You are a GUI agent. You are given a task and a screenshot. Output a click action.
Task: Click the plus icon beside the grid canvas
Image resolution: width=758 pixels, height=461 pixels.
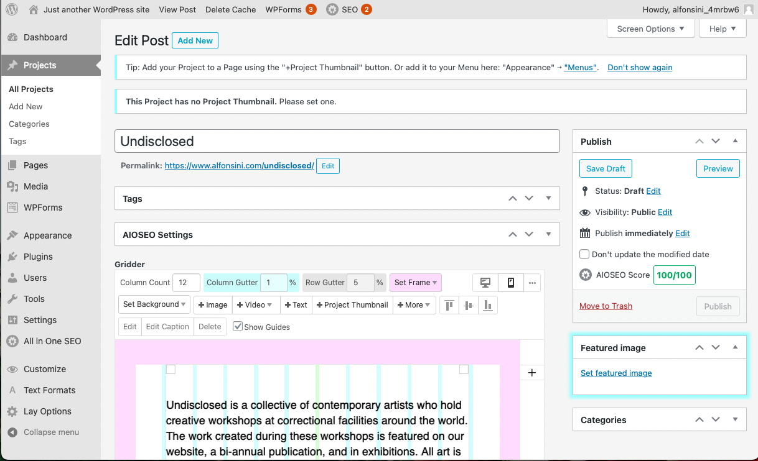click(x=531, y=372)
